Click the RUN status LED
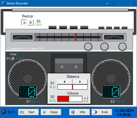Screen dimensions: 137x118 coord(4,112)
